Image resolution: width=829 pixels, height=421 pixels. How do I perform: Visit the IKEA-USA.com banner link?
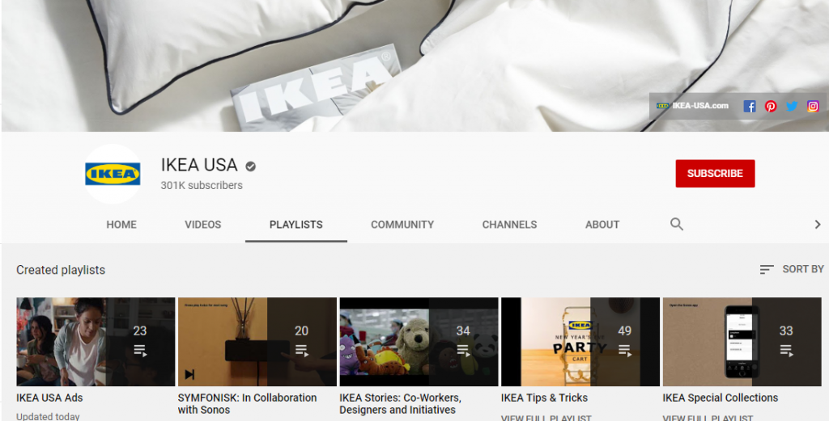(692, 106)
